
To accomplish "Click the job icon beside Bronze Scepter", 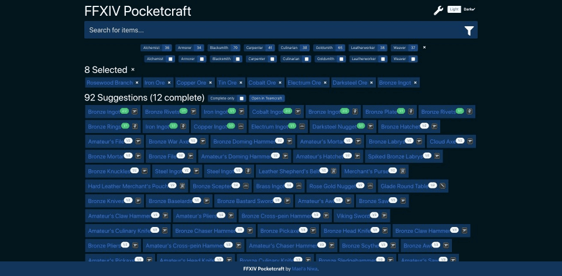I will tap(245, 186).
